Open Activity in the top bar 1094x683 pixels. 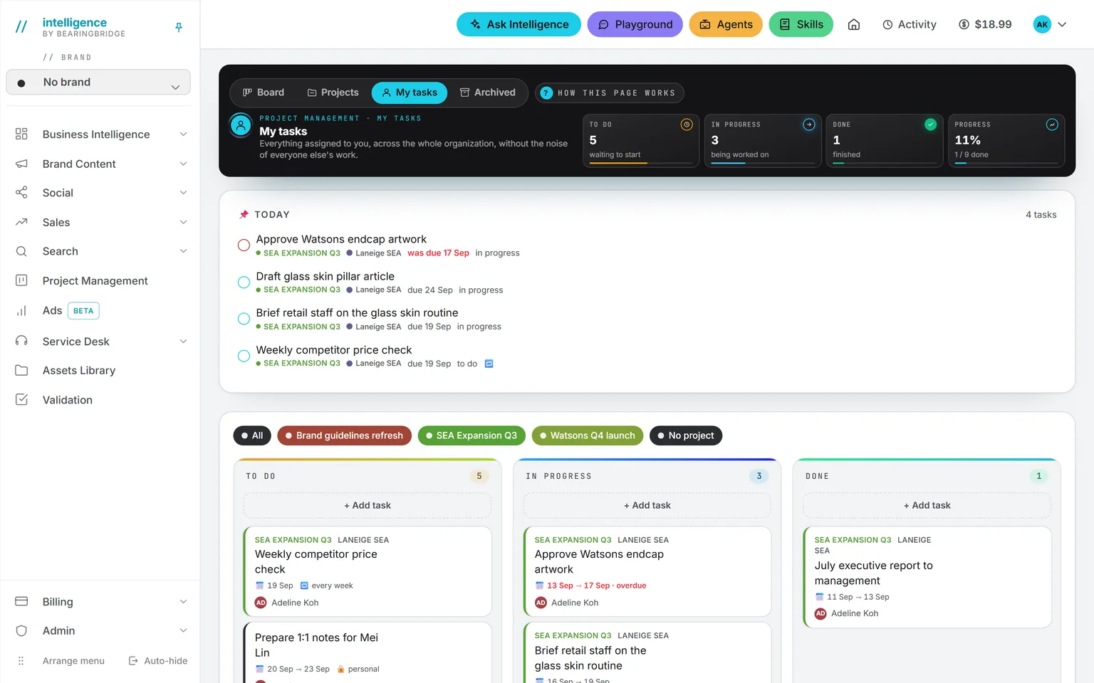pos(910,24)
